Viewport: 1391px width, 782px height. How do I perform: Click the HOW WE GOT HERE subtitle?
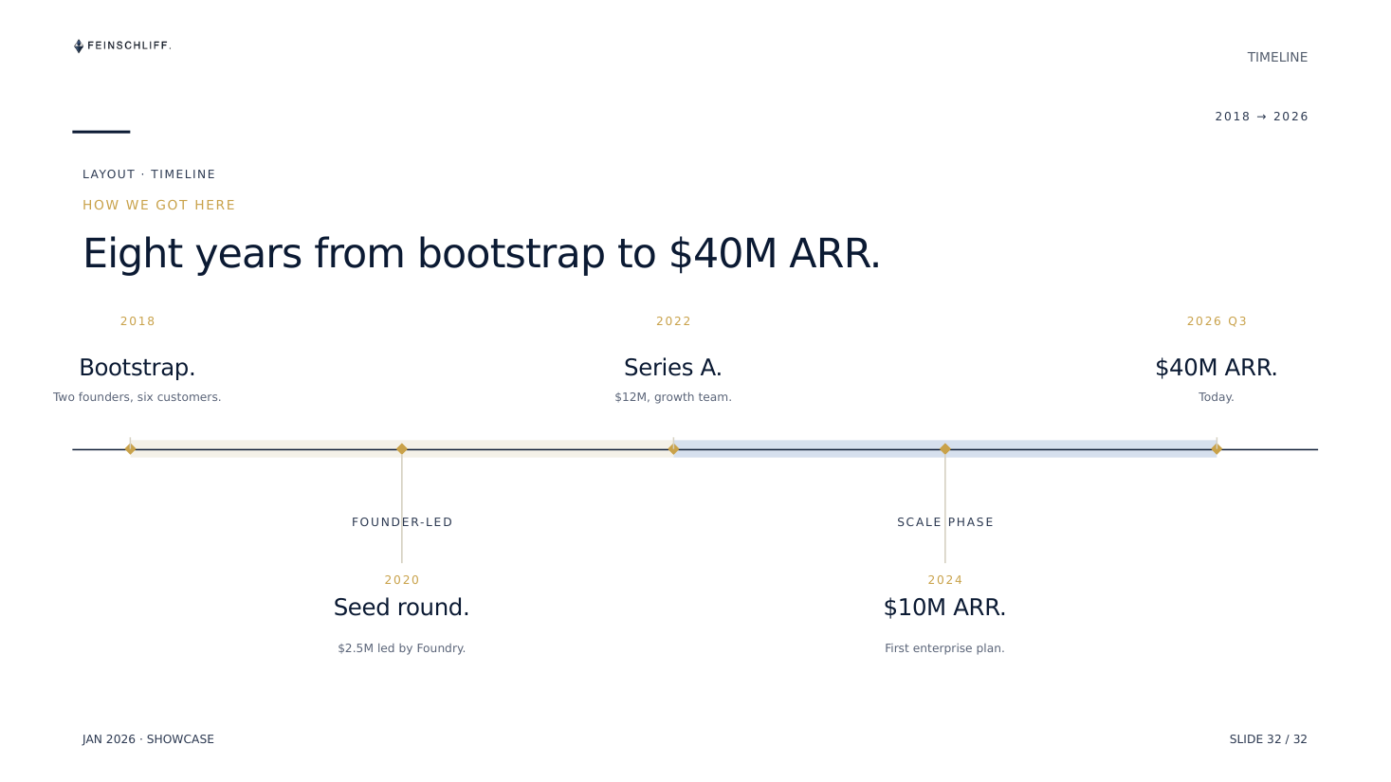[x=159, y=205]
